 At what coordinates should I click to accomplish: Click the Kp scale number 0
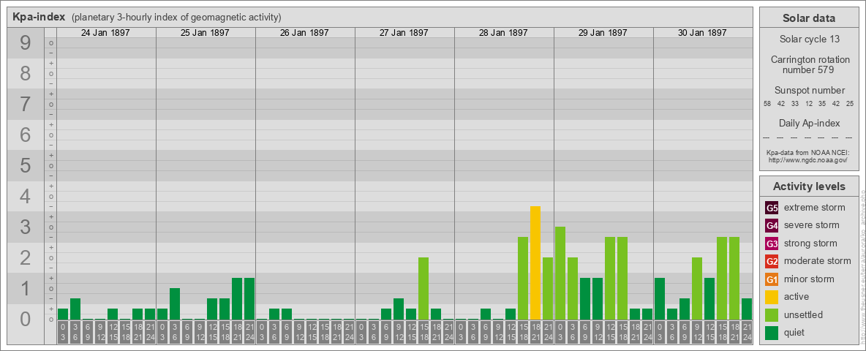[x=25, y=319]
